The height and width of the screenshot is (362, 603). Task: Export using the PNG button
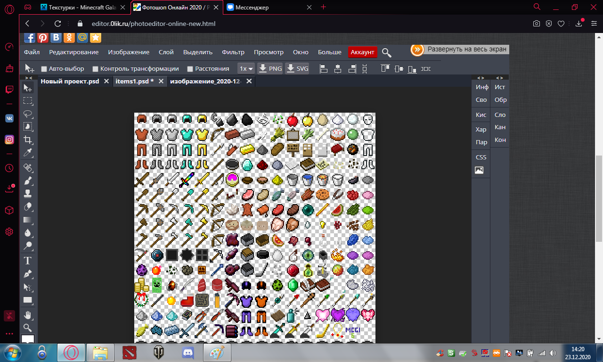point(270,69)
